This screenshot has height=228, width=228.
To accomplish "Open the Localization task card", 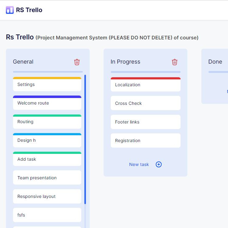I will 145,84.
